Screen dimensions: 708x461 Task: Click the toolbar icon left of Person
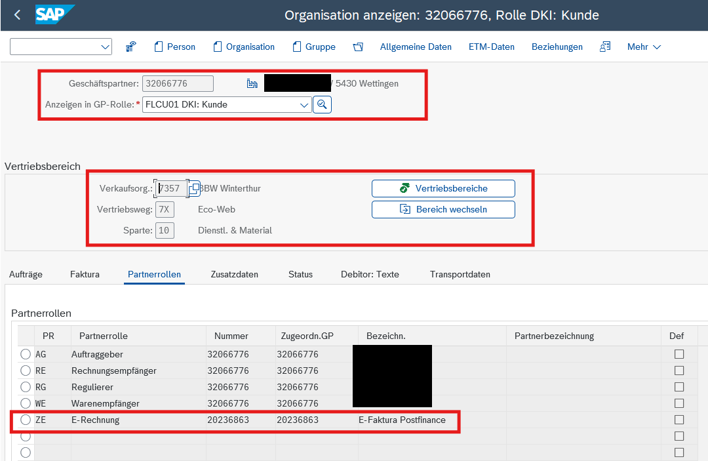131,47
